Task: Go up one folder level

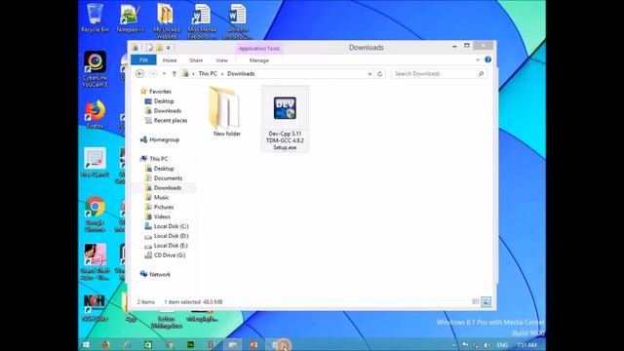Action: click(x=175, y=74)
